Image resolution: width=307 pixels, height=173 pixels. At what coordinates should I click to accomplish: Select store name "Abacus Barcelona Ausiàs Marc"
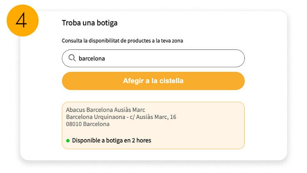tap(105, 110)
